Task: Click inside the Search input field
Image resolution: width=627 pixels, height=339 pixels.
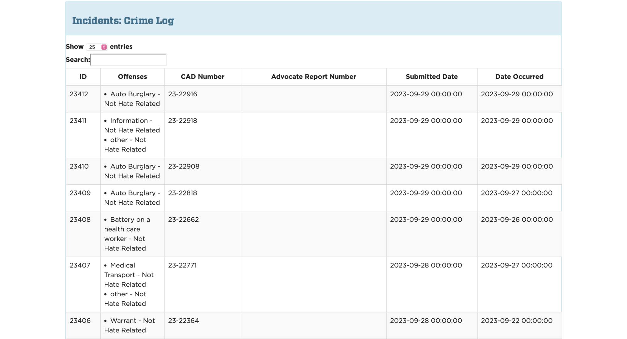Action: point(128,59)
